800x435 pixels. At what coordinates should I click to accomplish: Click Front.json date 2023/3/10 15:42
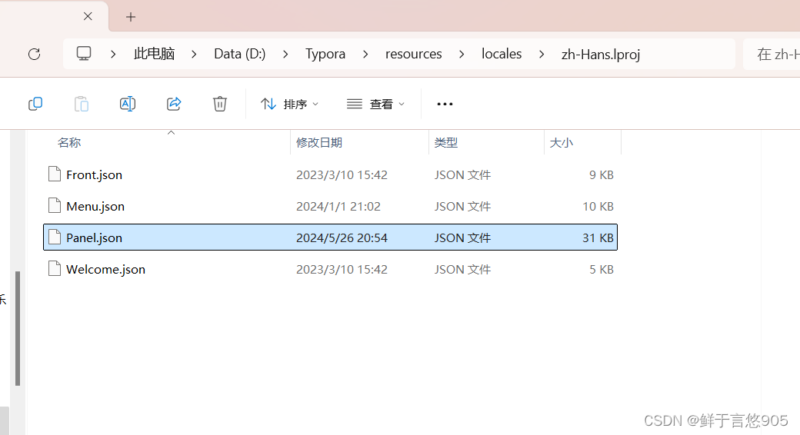pos(342,175)
